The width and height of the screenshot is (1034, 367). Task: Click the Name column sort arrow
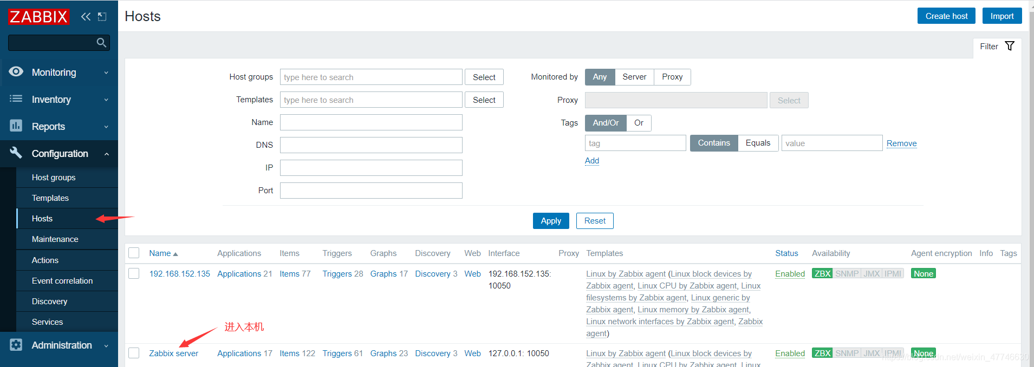[x=175, y=254]
